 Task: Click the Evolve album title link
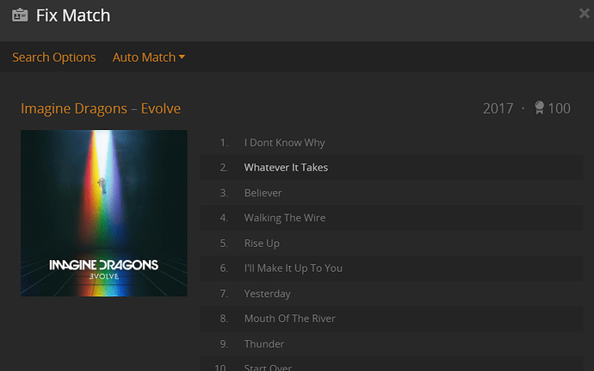pyautogui.click(x=161, y=108)
